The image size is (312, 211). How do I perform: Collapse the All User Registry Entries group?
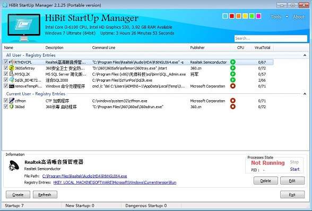tap(305, 55)
